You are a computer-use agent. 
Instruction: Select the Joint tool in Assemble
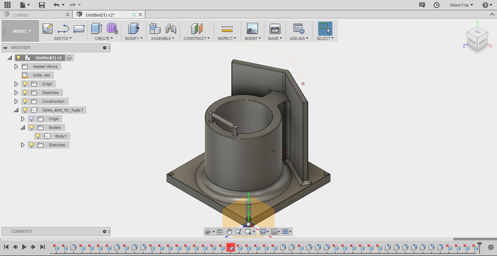(171, 29)
